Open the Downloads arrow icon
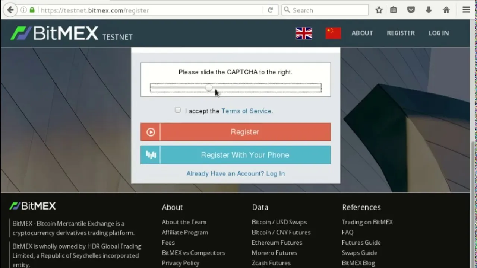Viewport: 477px width, 268px height. pos(429,10)
